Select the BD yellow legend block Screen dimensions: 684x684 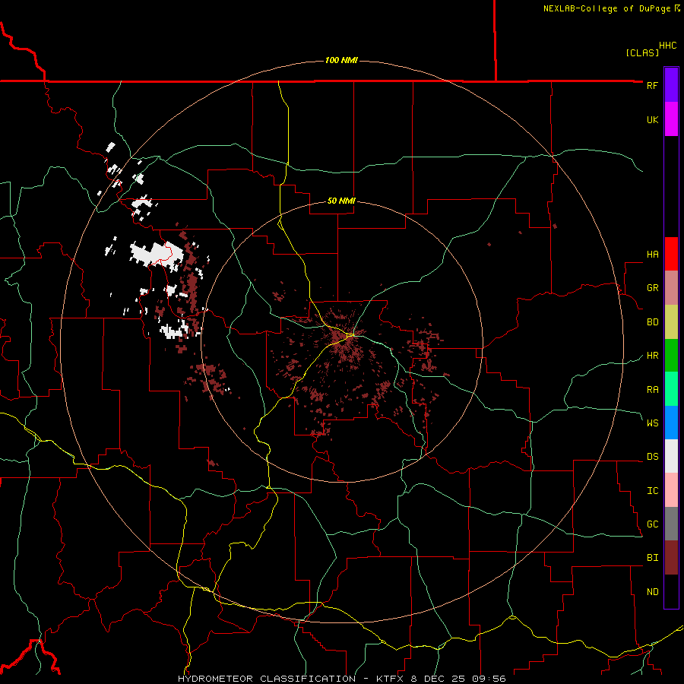[671, 322]
